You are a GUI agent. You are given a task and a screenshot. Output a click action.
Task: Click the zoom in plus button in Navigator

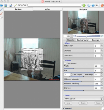tap(102, 36)
